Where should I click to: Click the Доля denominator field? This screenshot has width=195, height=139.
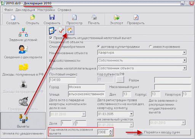pos(81,123)
